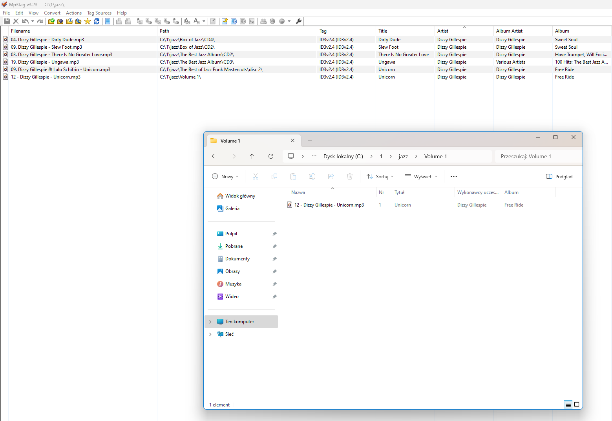Open the 'Wyświetl' view dropdown

pyautogui.click(x=421, y=177)
